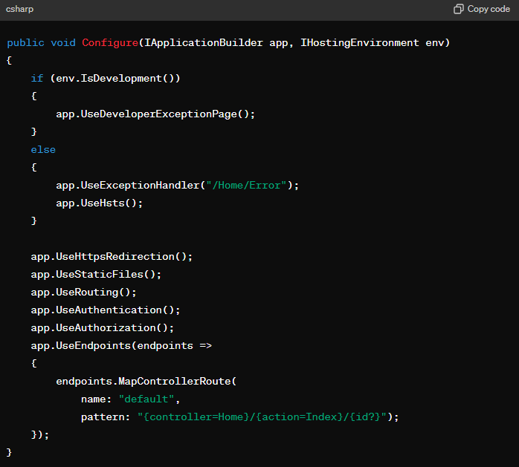Image resolution: width=519 pixels, height=467 pixels.
Task: Click the csharp language label
Action: [19, 9]
